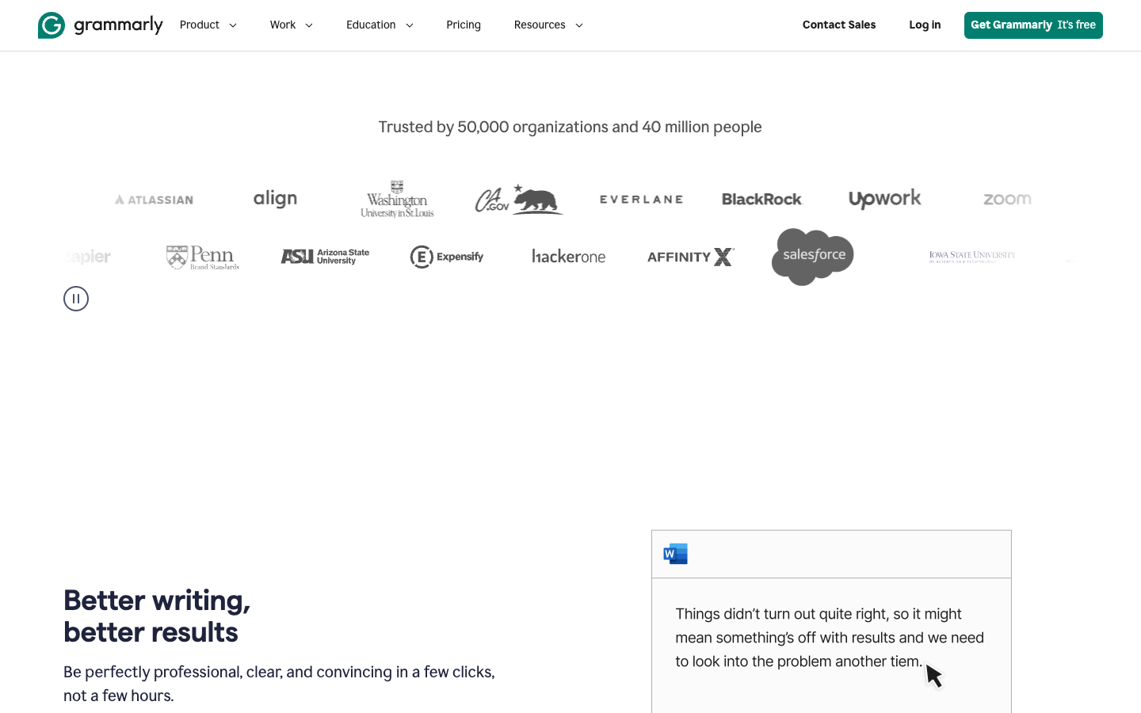Click the Atlassian logo
The width and height of the screenshot is (1141, 713).
click(x=155, y=200)
